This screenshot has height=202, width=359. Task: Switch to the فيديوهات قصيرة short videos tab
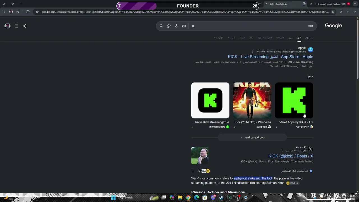click(265, 38)
